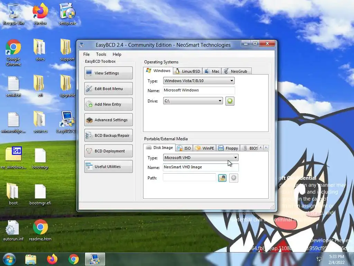Select the Recycle Bin desktop icon

click(13, 14)
